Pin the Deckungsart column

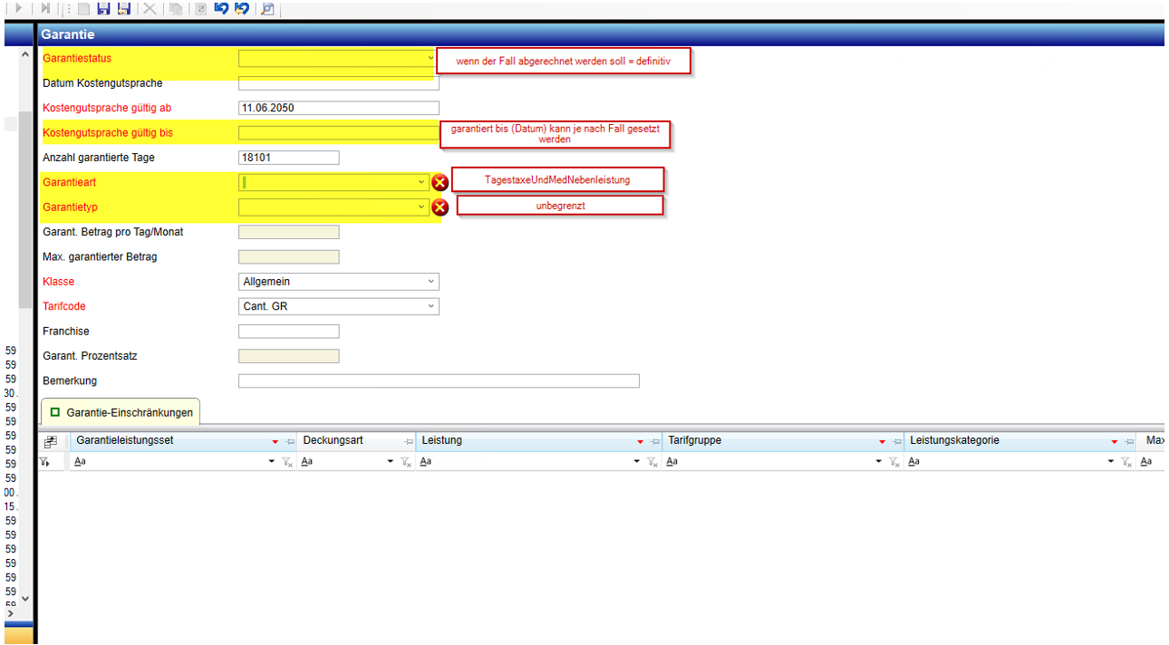pos(409,441)
